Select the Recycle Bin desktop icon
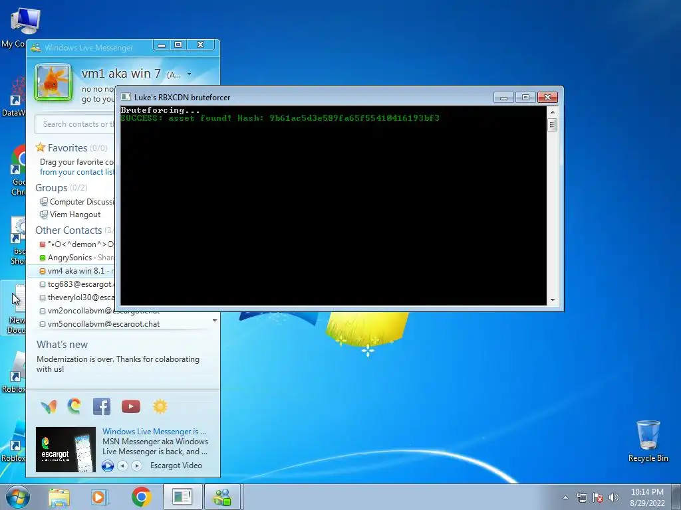The image size is (681, 510). 648,441
